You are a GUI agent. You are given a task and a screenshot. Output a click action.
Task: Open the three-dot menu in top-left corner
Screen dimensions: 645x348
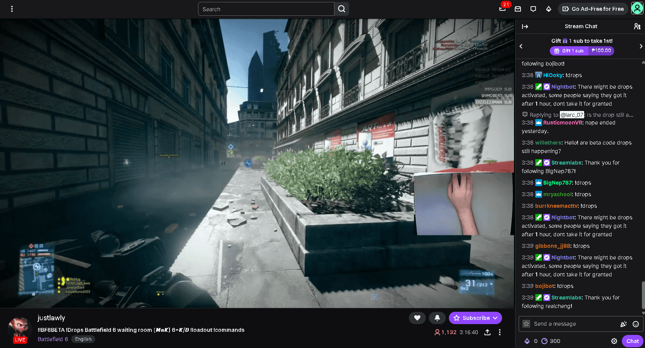(x=12, y=9)
